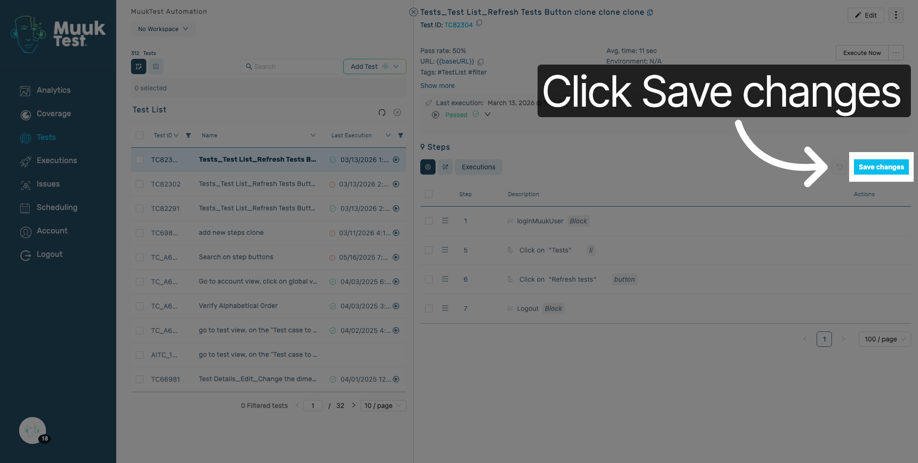Viewport: 918px width, 463px height.
Task: Open the Name column sort chevron
Action: pos(313,135)
